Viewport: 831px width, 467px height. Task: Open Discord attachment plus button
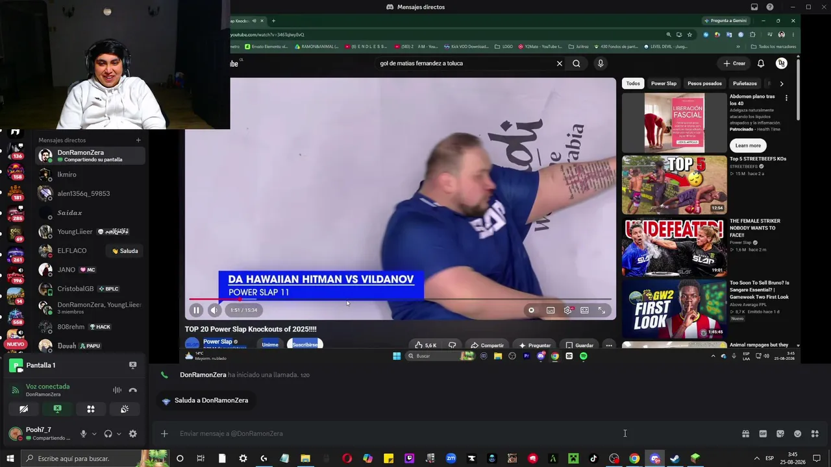pos(164,434)
